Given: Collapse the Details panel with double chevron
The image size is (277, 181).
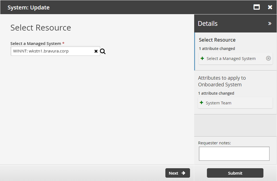Looking at the screenshot, I should tap(270, 24).
